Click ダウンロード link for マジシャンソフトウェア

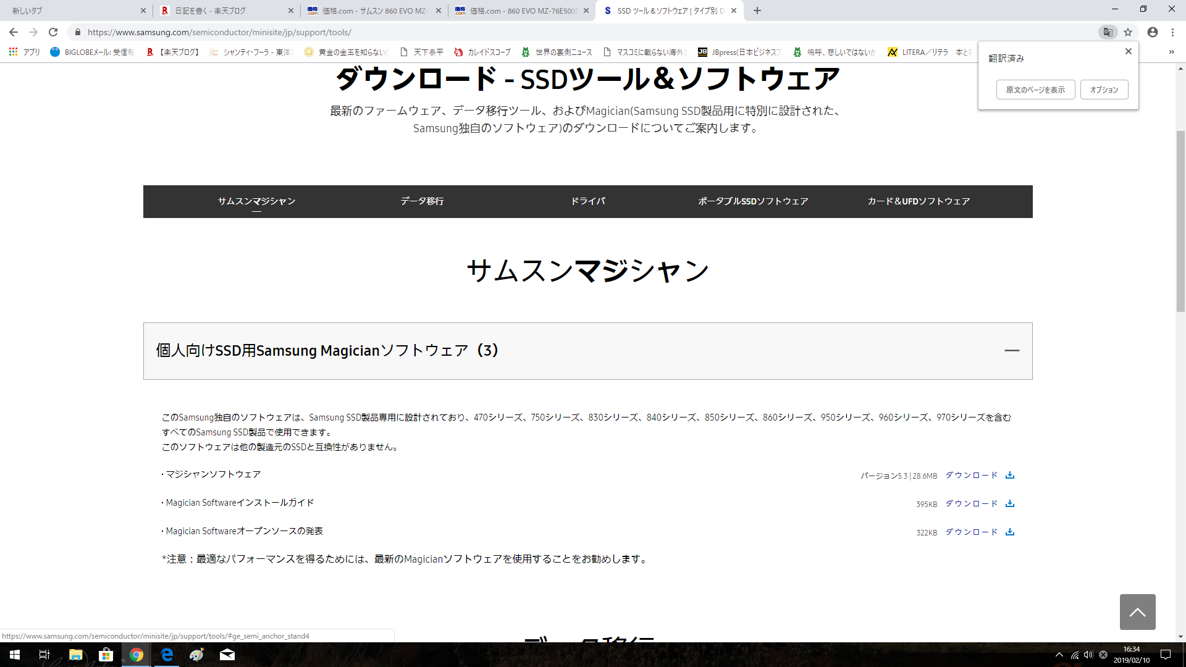(972, 475)
